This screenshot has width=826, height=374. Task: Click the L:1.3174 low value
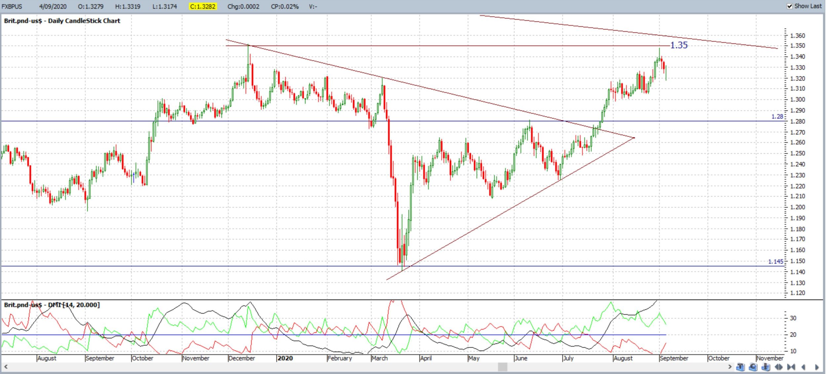pyautogui.click(x=165, y=6)
